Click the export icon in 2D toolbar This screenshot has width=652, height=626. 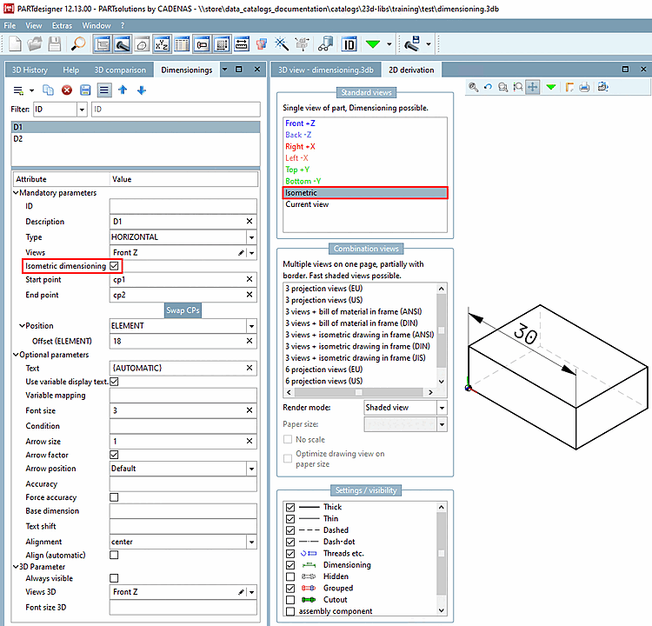(602, 87)
